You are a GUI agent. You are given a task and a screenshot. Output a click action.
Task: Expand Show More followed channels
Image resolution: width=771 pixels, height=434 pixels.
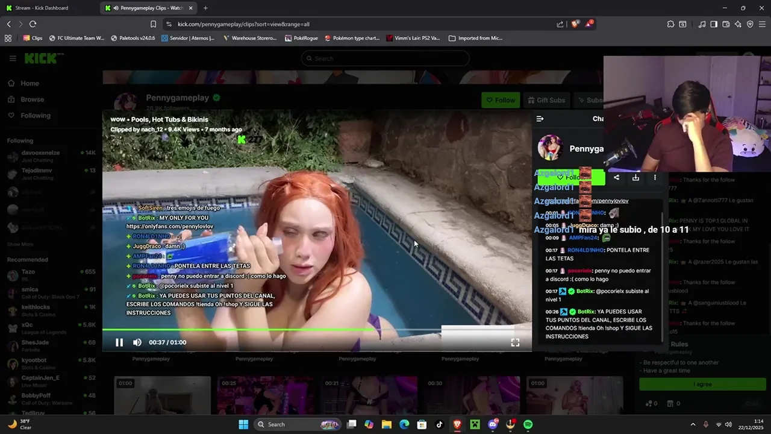coord(20,244)
